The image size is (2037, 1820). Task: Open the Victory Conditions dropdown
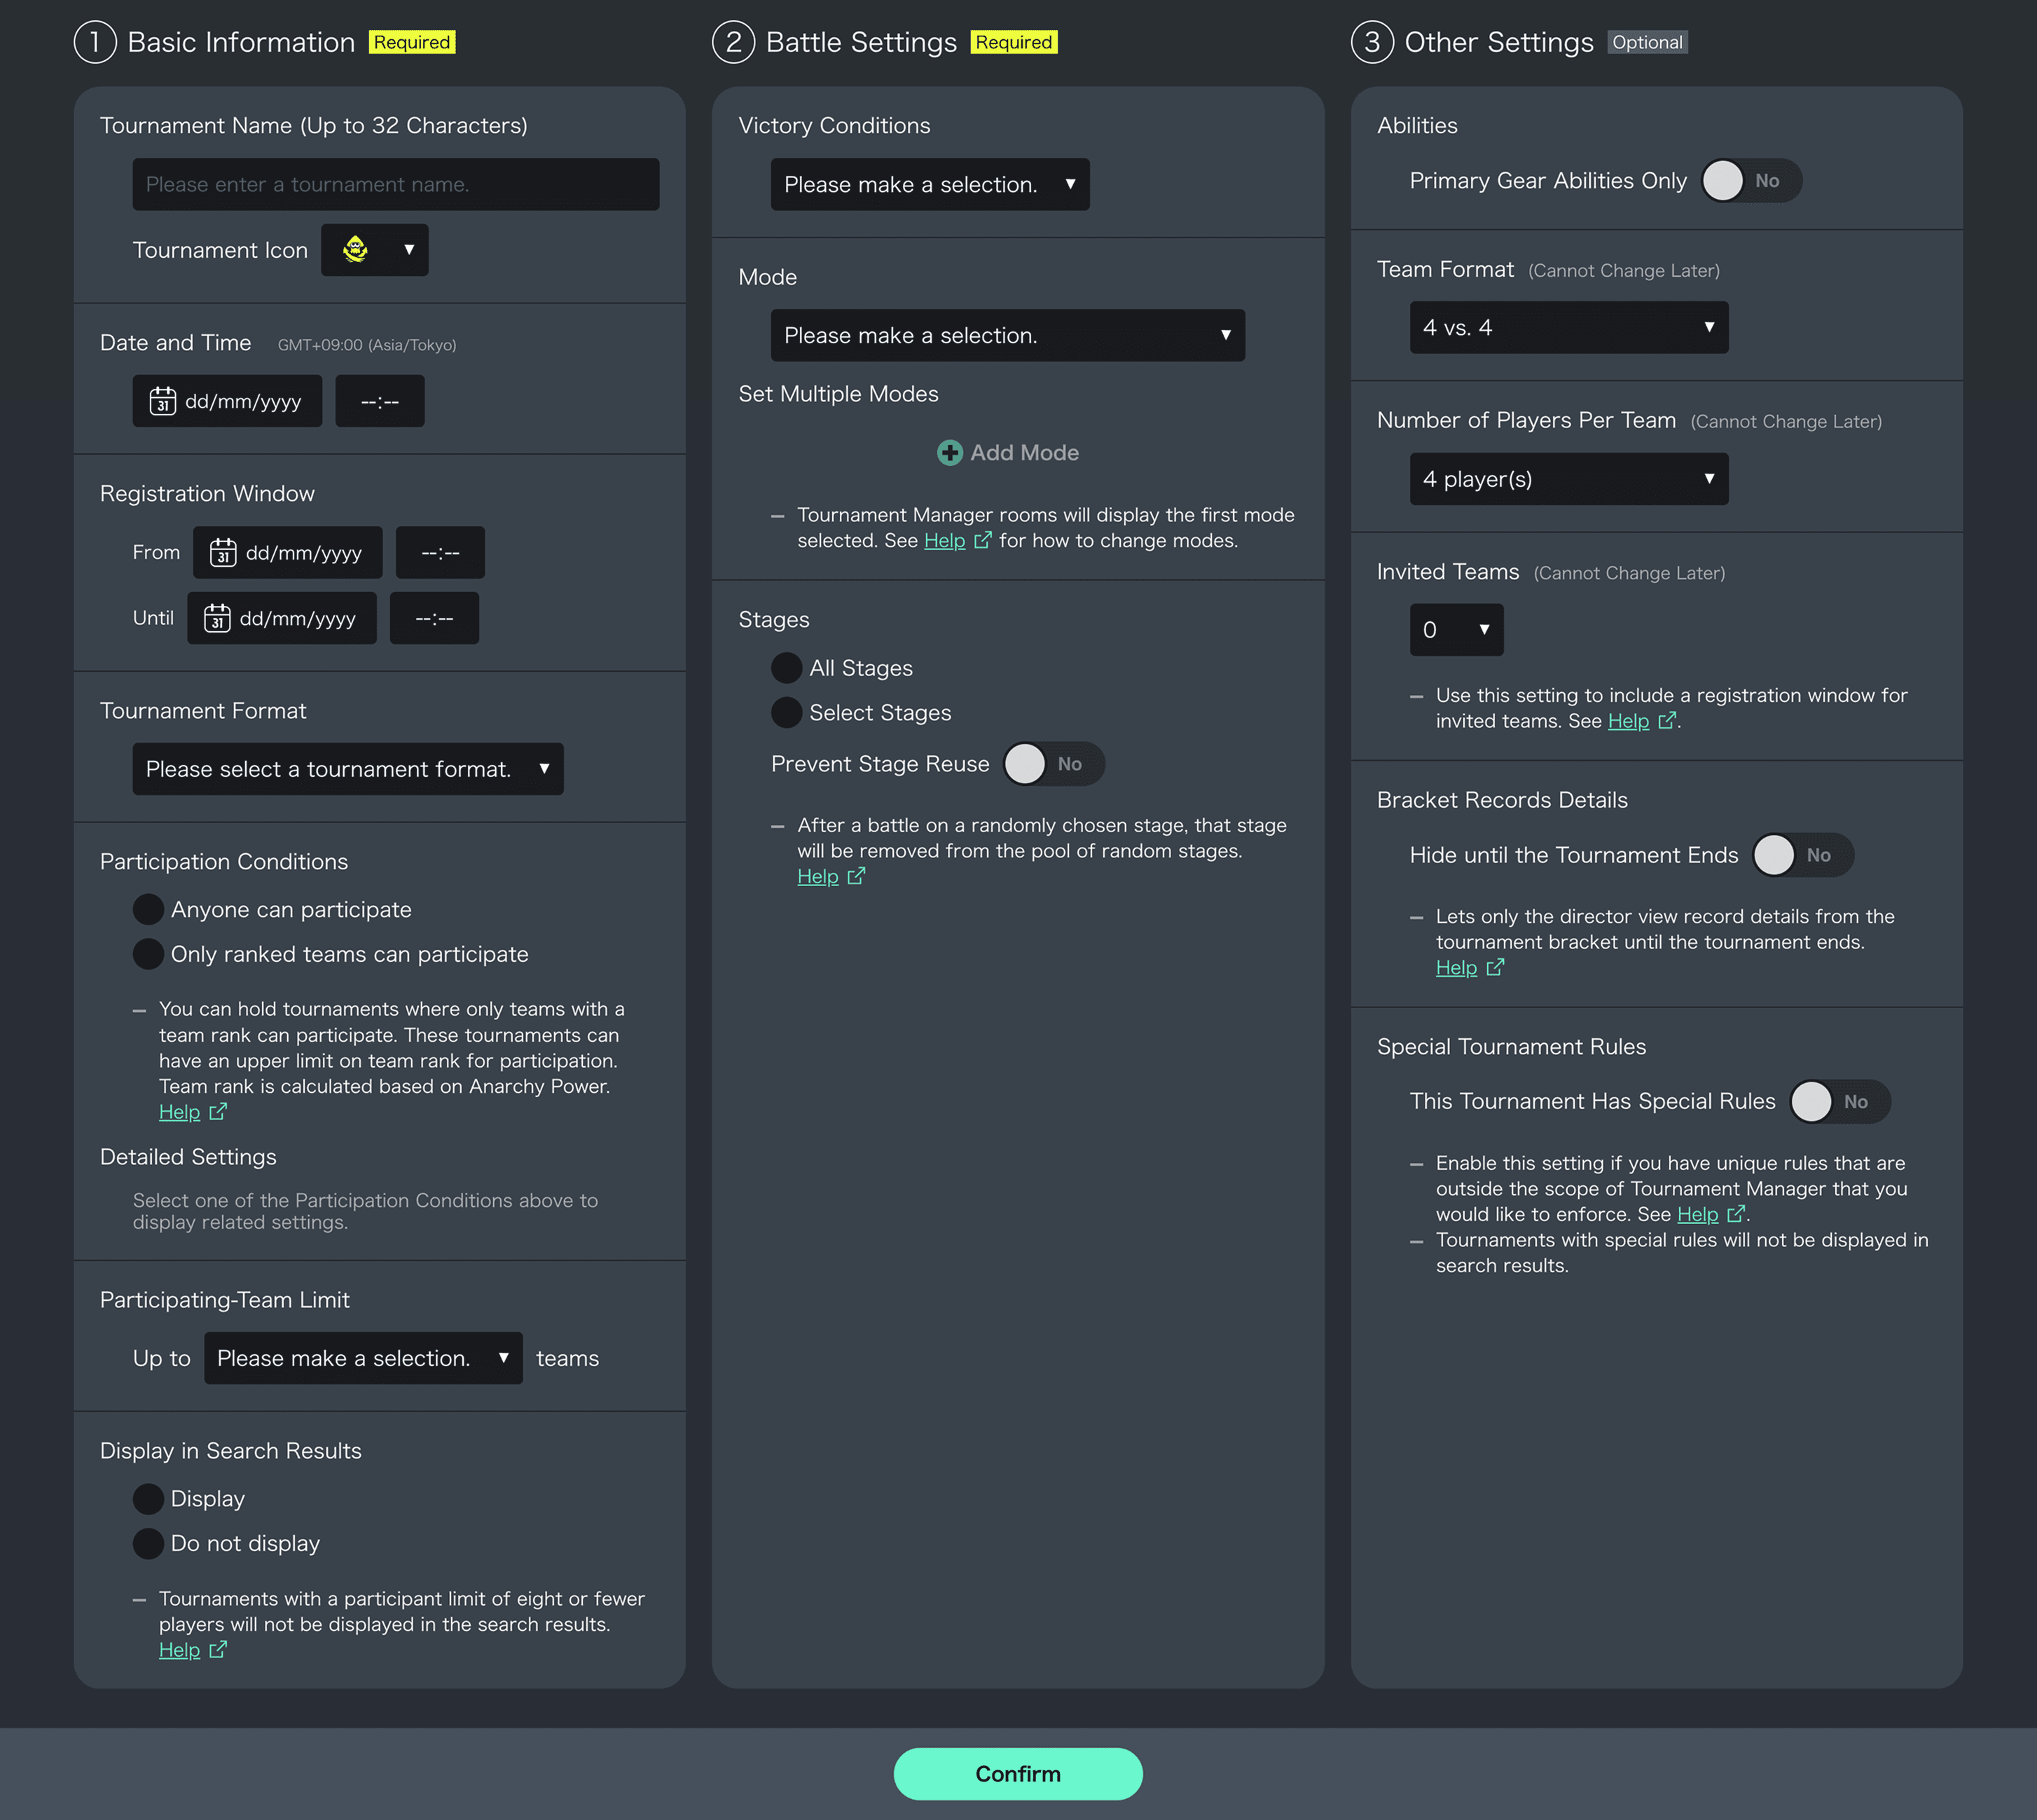pos(930,185)
